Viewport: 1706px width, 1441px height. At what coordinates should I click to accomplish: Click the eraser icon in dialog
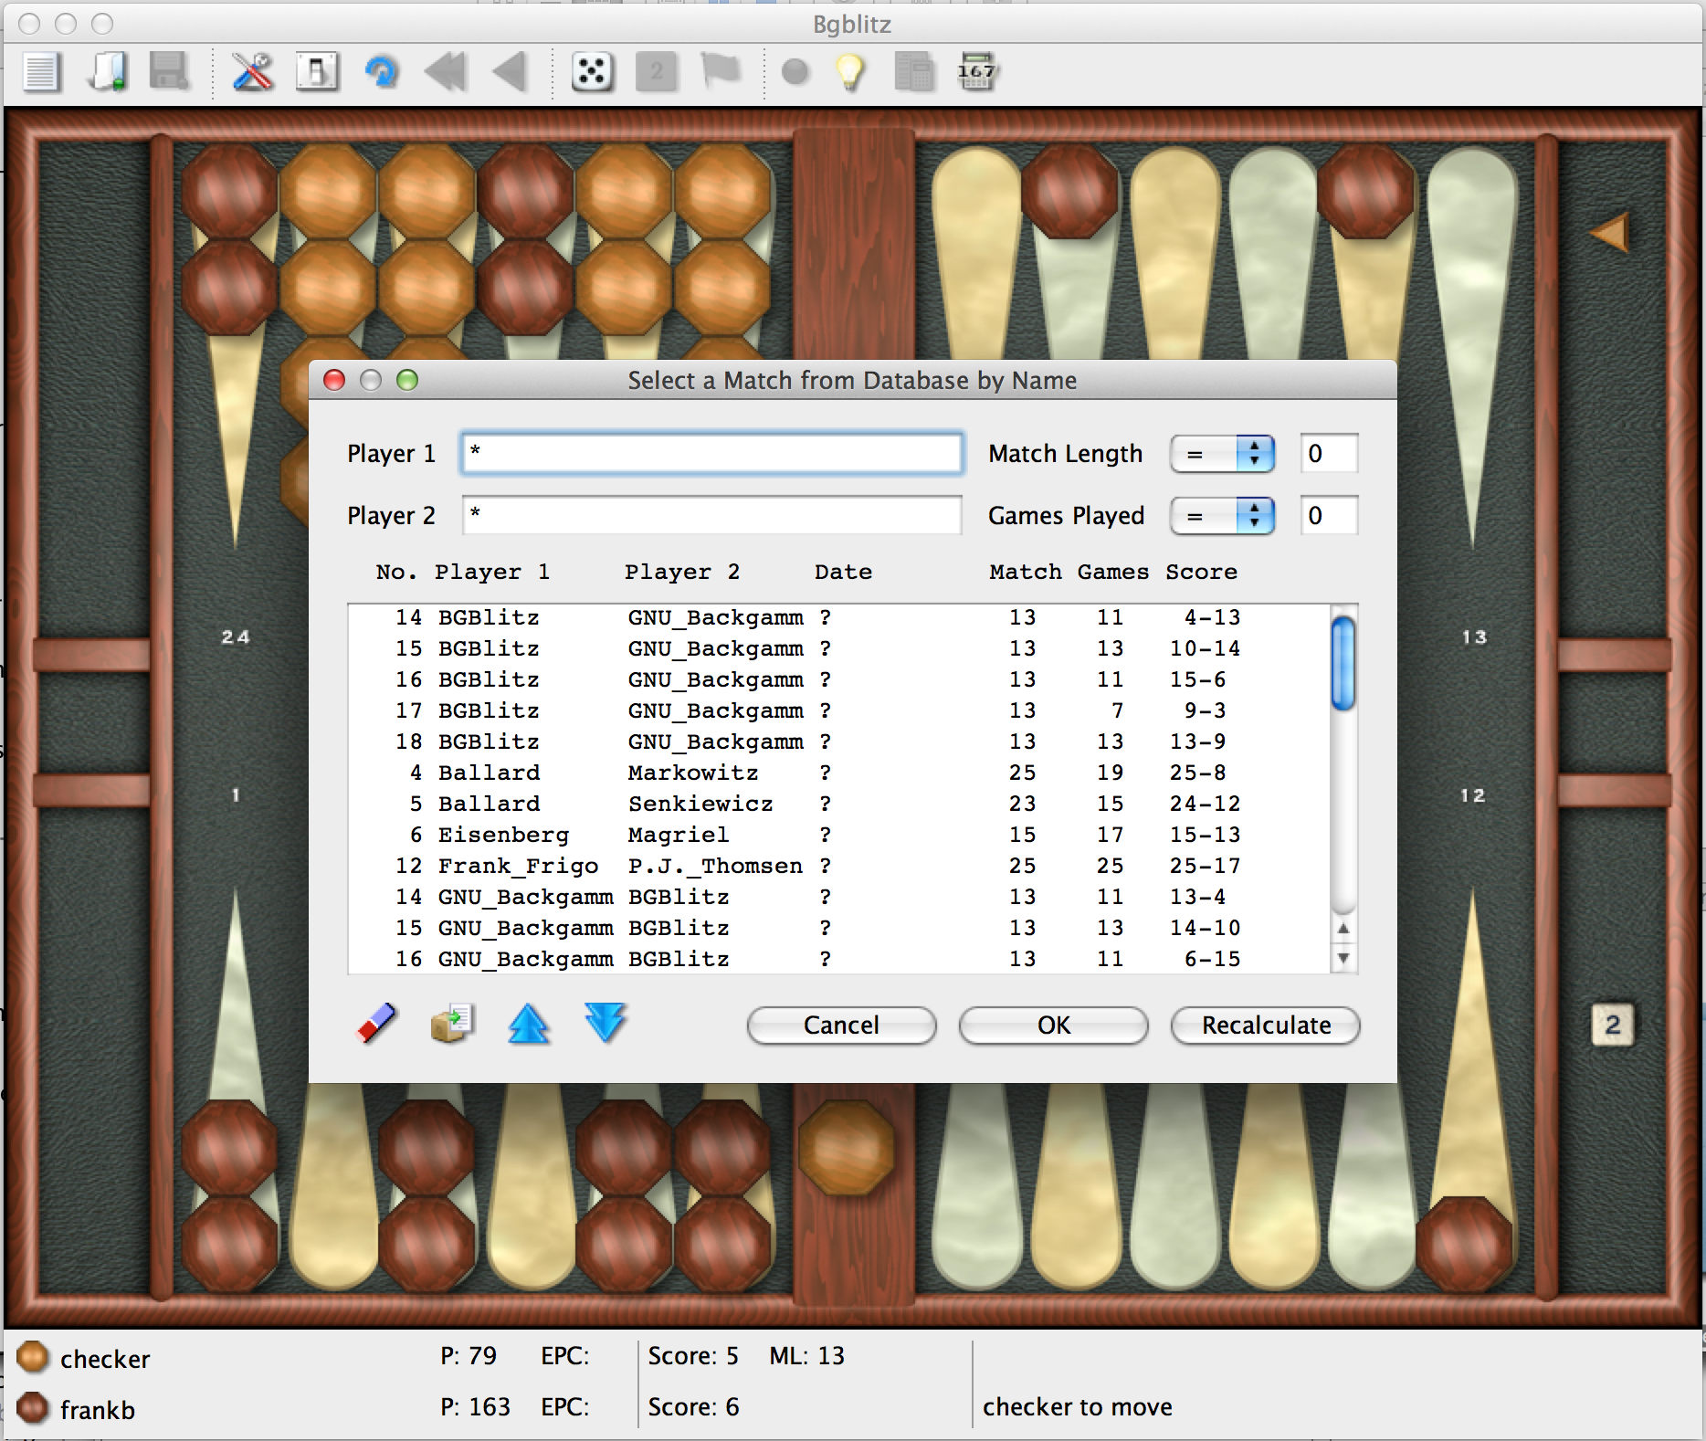point(375,1024)
